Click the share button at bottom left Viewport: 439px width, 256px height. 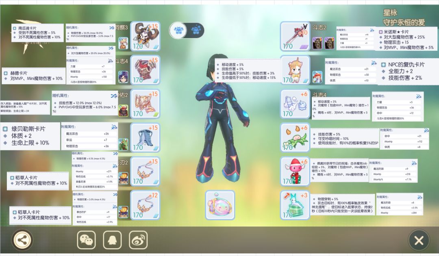click(22, 240)
